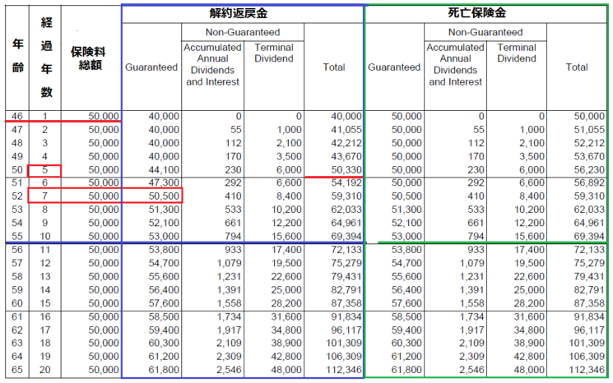Select age 65 cell in last row
Screen dimensions: 613x383
tap(16, 371)
